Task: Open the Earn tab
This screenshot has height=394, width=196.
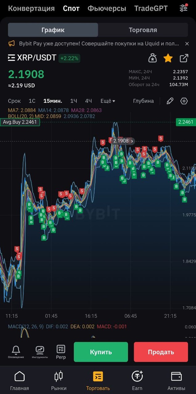Action: coord(137,381)
